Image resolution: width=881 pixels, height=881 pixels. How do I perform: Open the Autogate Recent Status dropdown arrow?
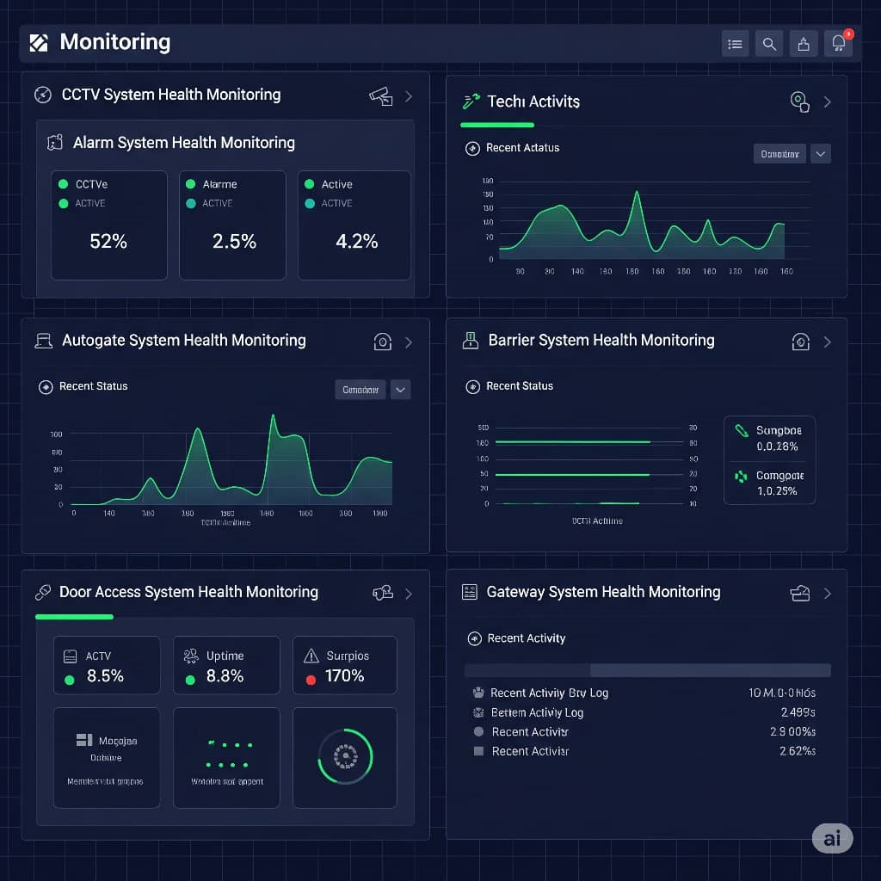[400, 390]
